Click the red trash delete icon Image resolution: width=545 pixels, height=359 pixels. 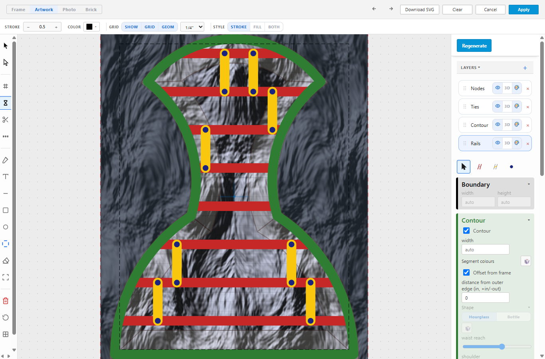tap(6, 301)
